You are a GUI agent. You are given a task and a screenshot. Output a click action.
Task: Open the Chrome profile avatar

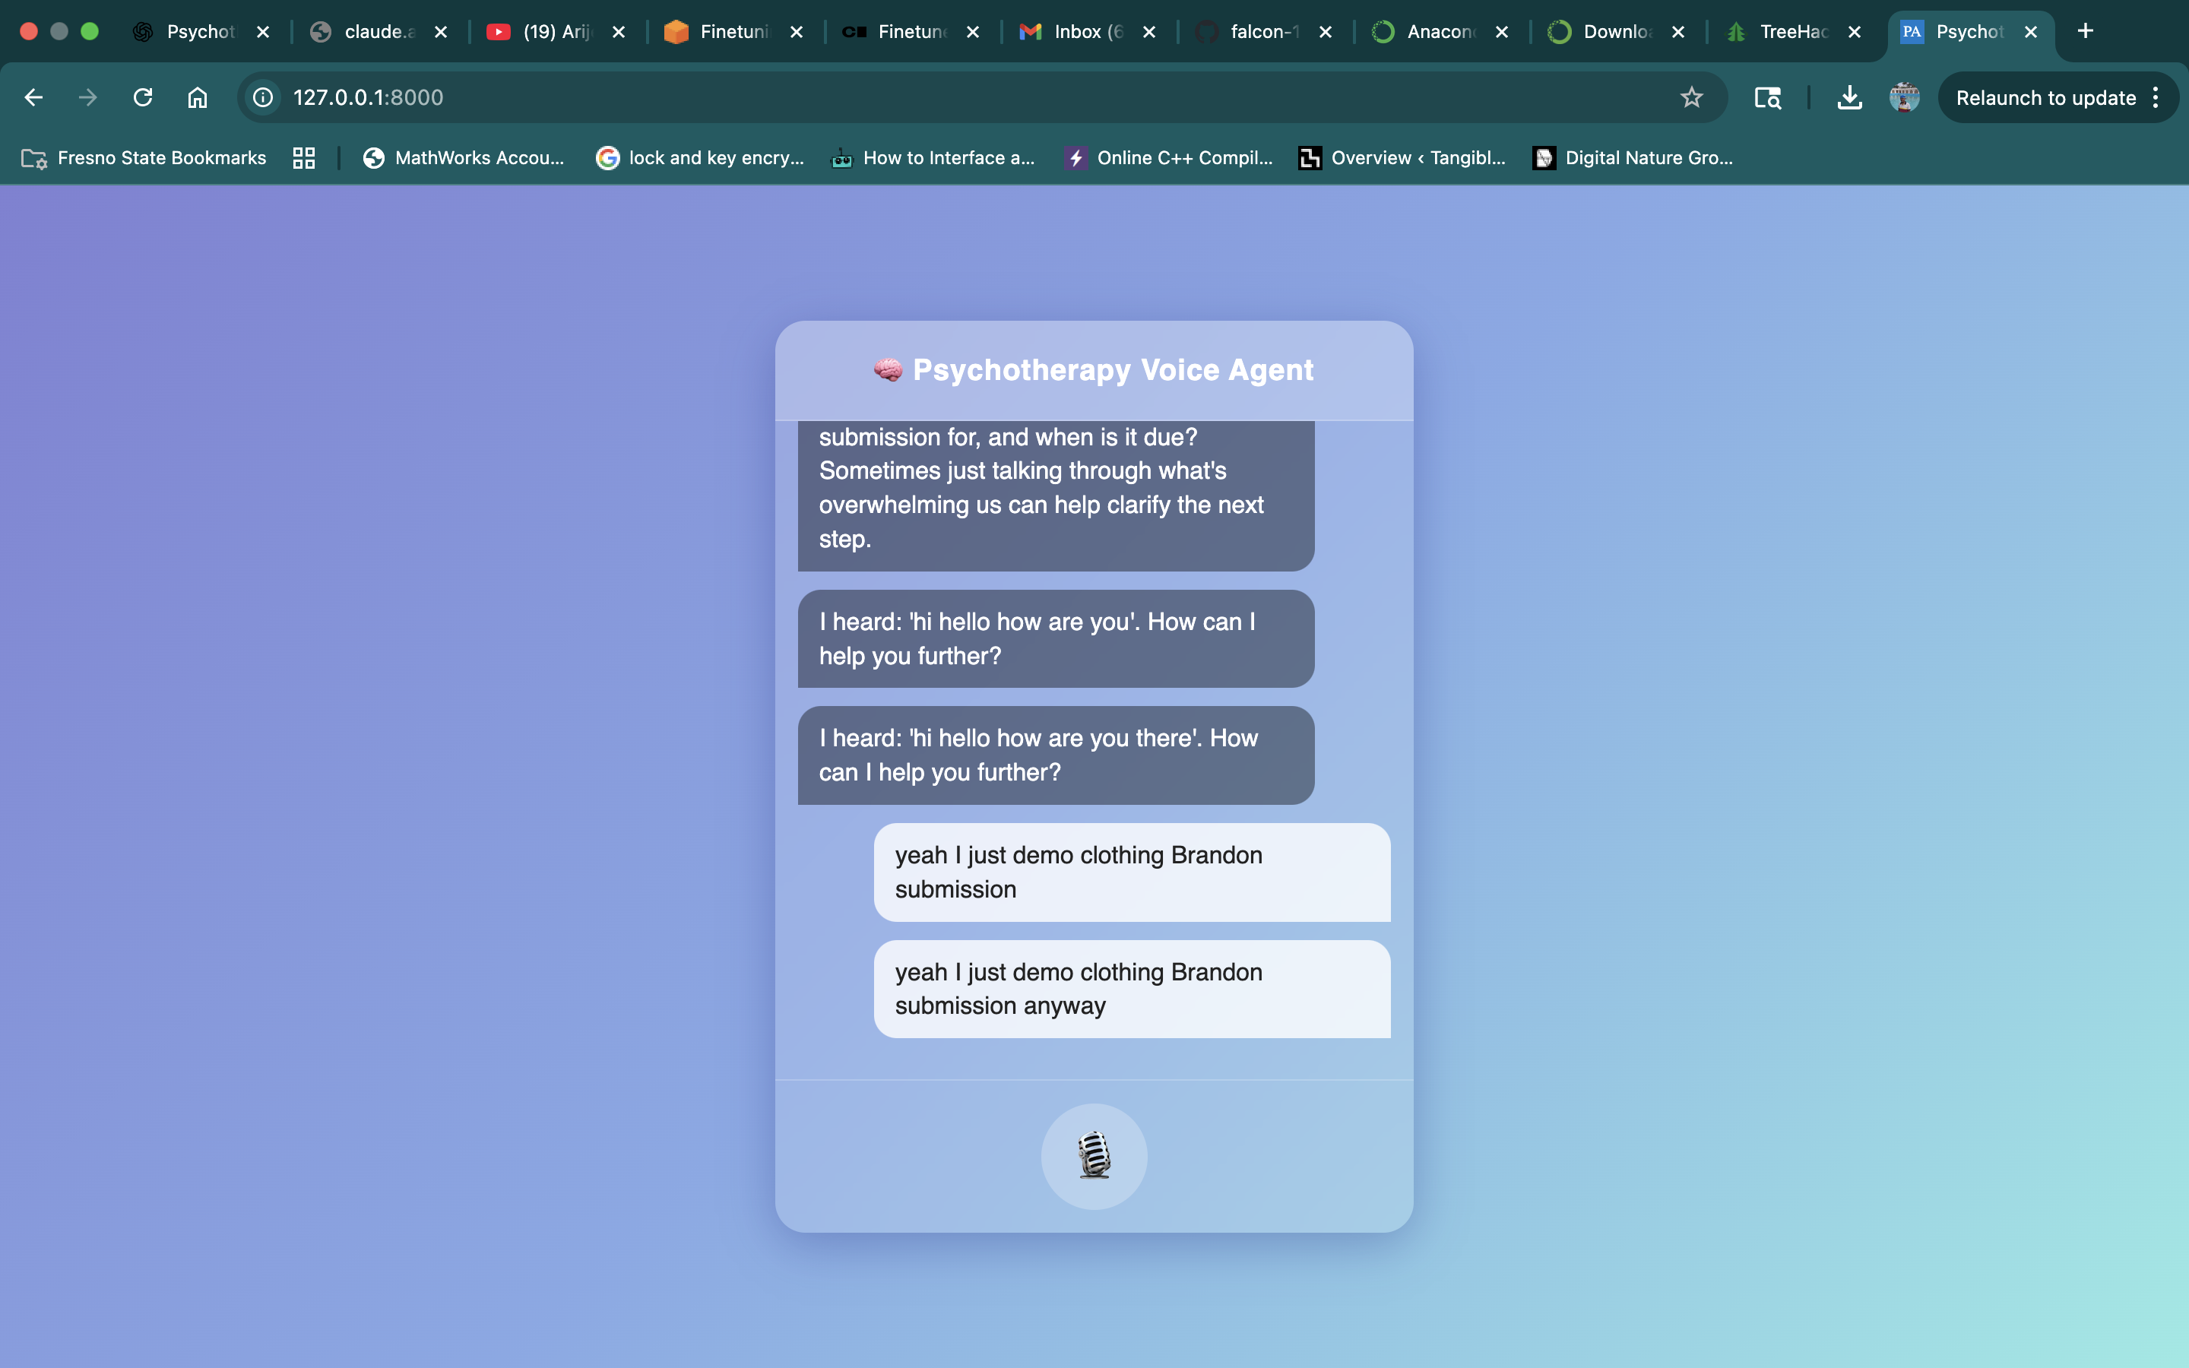tap(1903, 97)
